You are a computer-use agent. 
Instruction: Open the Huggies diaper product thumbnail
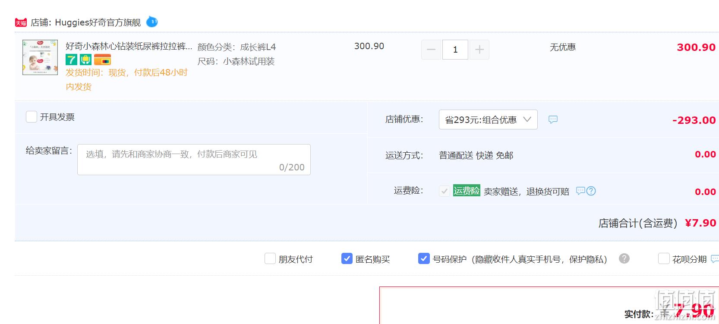[x=40, y=57]
